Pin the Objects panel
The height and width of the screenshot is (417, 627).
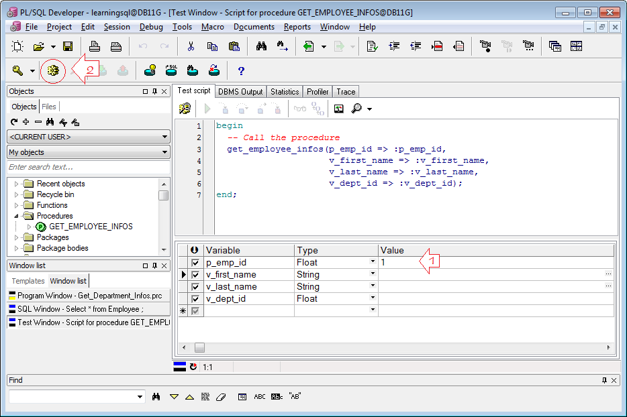155,91
